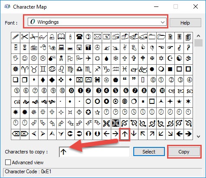Pick the yin yang symbol

[x=179, y=59]
